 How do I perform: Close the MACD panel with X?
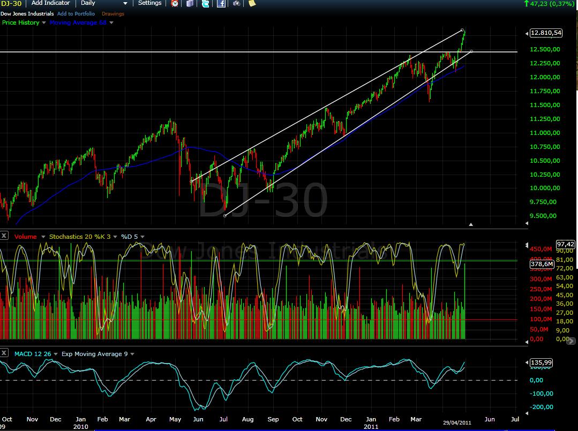click(4, 352)
